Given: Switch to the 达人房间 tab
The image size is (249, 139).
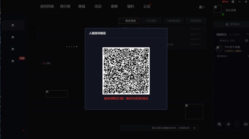Looking at the screenshot, I should [234, 34].
